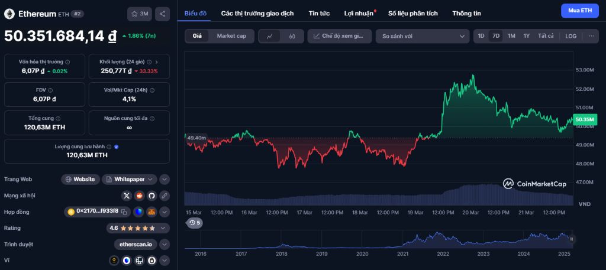The image size is (606, 270).
Task: Click info icon beside FDV
Action: [50, 90]
